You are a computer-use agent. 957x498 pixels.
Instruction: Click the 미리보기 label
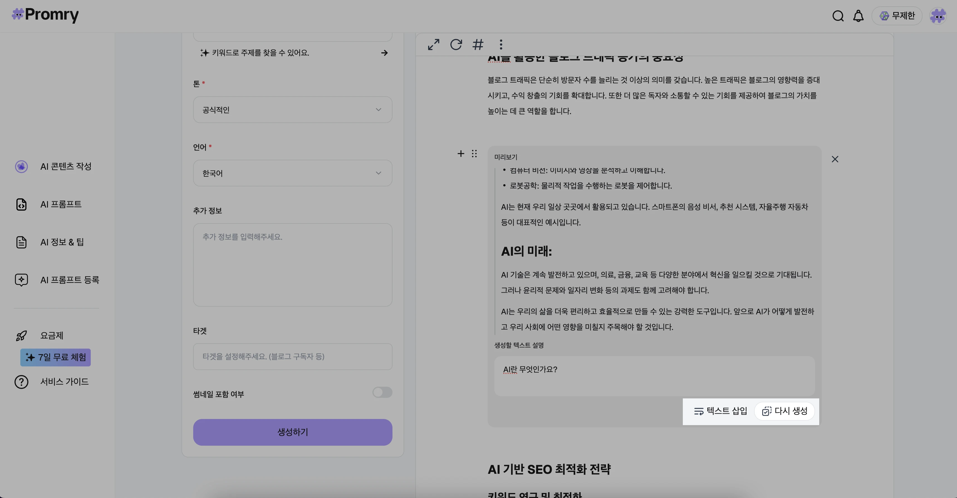click(x=506, y=157)
